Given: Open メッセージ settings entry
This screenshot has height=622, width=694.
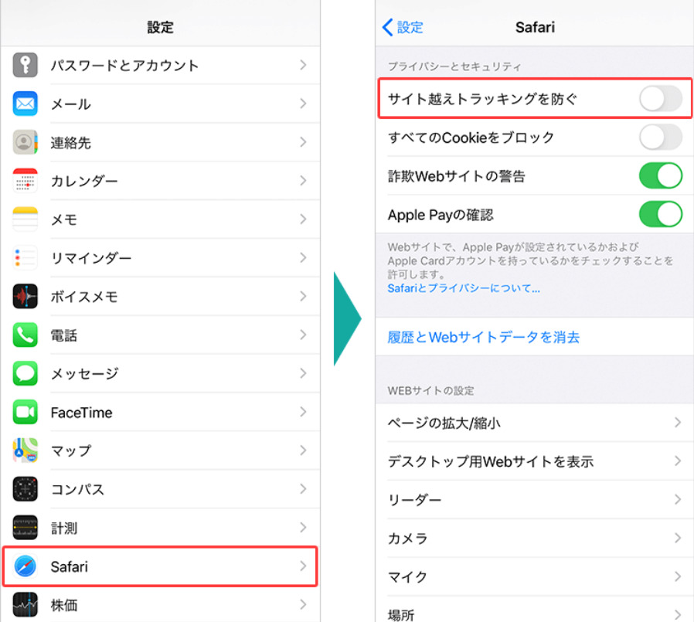Looking at the screenshot, I should (160, 373).
